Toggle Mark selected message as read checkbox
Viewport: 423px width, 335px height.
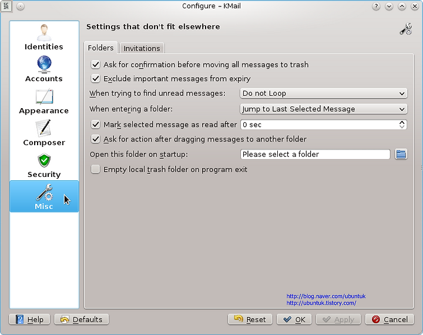(96, 125)
